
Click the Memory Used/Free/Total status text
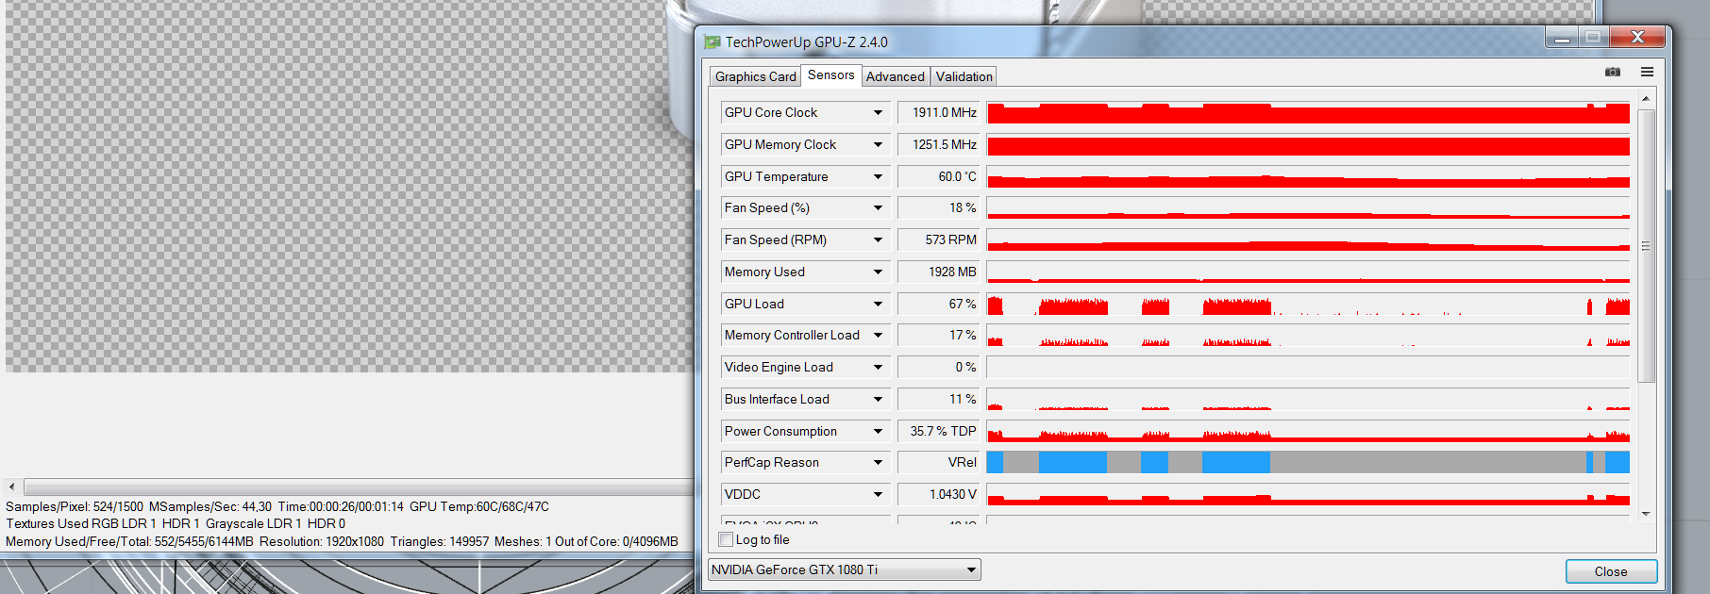[129, 541]
